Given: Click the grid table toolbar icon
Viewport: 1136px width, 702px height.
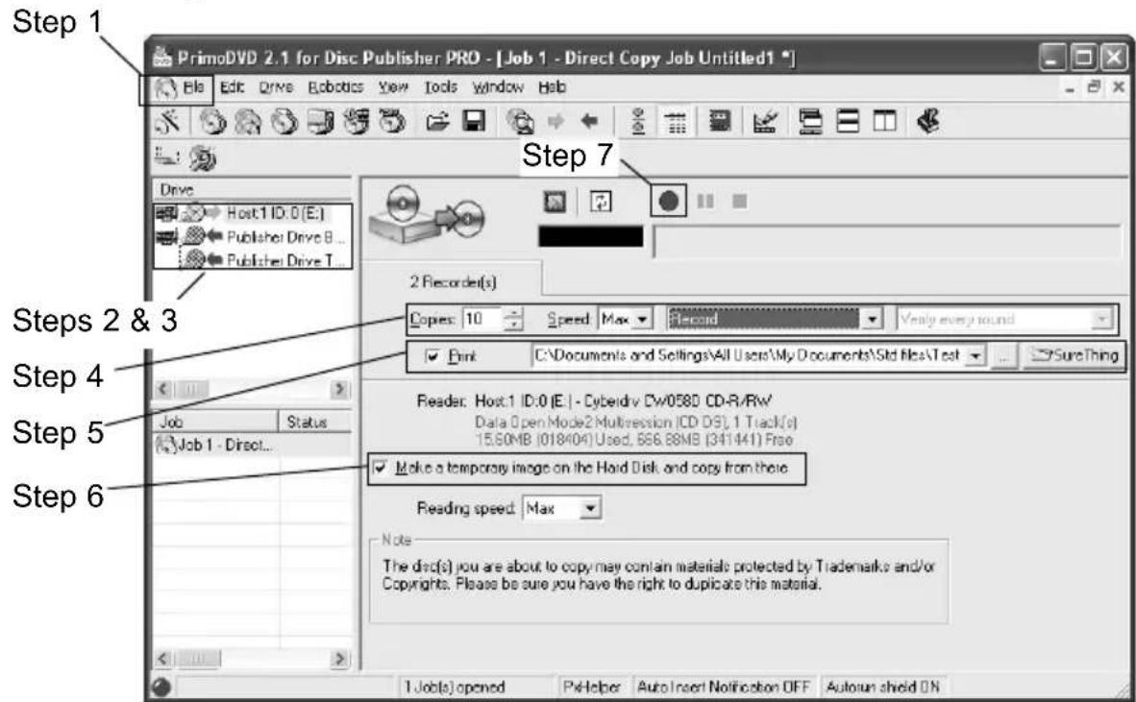Looking at the screenshot, I should (x=676, y=122).
